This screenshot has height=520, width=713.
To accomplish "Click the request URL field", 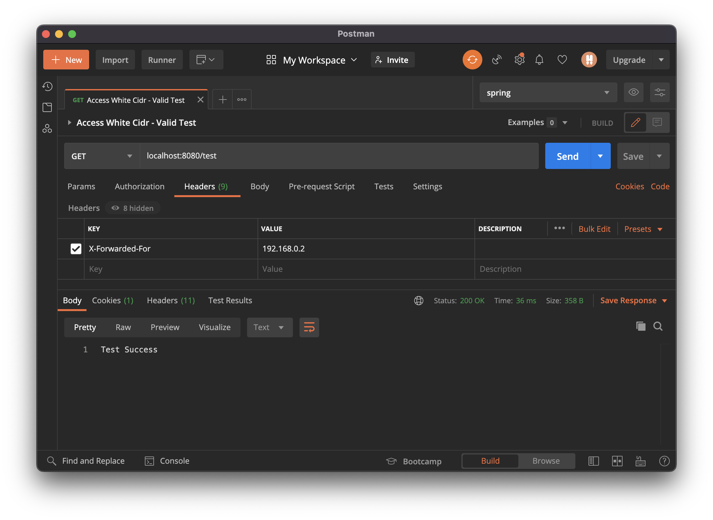I will [339, 156].
